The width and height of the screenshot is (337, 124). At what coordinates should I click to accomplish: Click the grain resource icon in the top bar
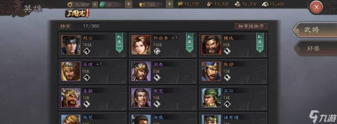tap(180, 4)
